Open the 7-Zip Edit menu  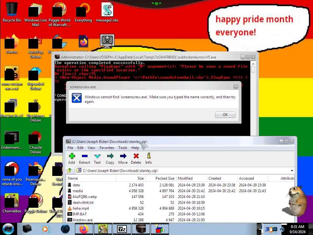(x=80, y=148)
